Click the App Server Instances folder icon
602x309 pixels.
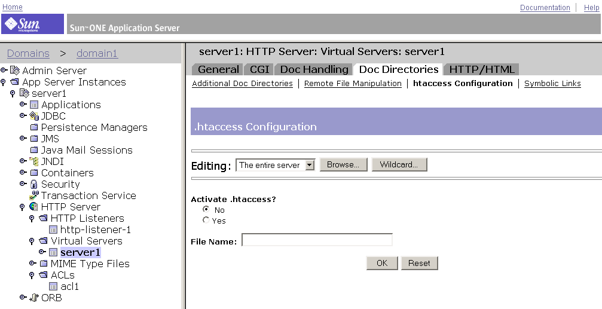pos(14,82)
